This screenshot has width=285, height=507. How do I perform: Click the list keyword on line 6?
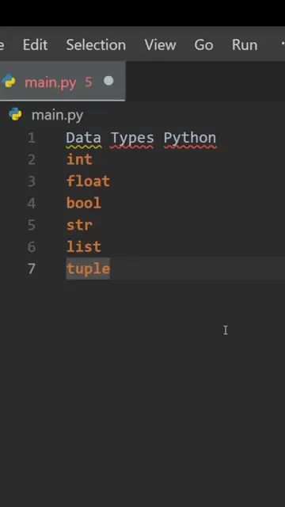[x=84, y=246]
